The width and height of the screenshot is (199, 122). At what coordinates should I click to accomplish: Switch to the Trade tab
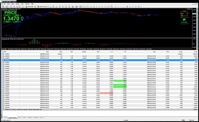pyautogui.click(x=5, y=118)
